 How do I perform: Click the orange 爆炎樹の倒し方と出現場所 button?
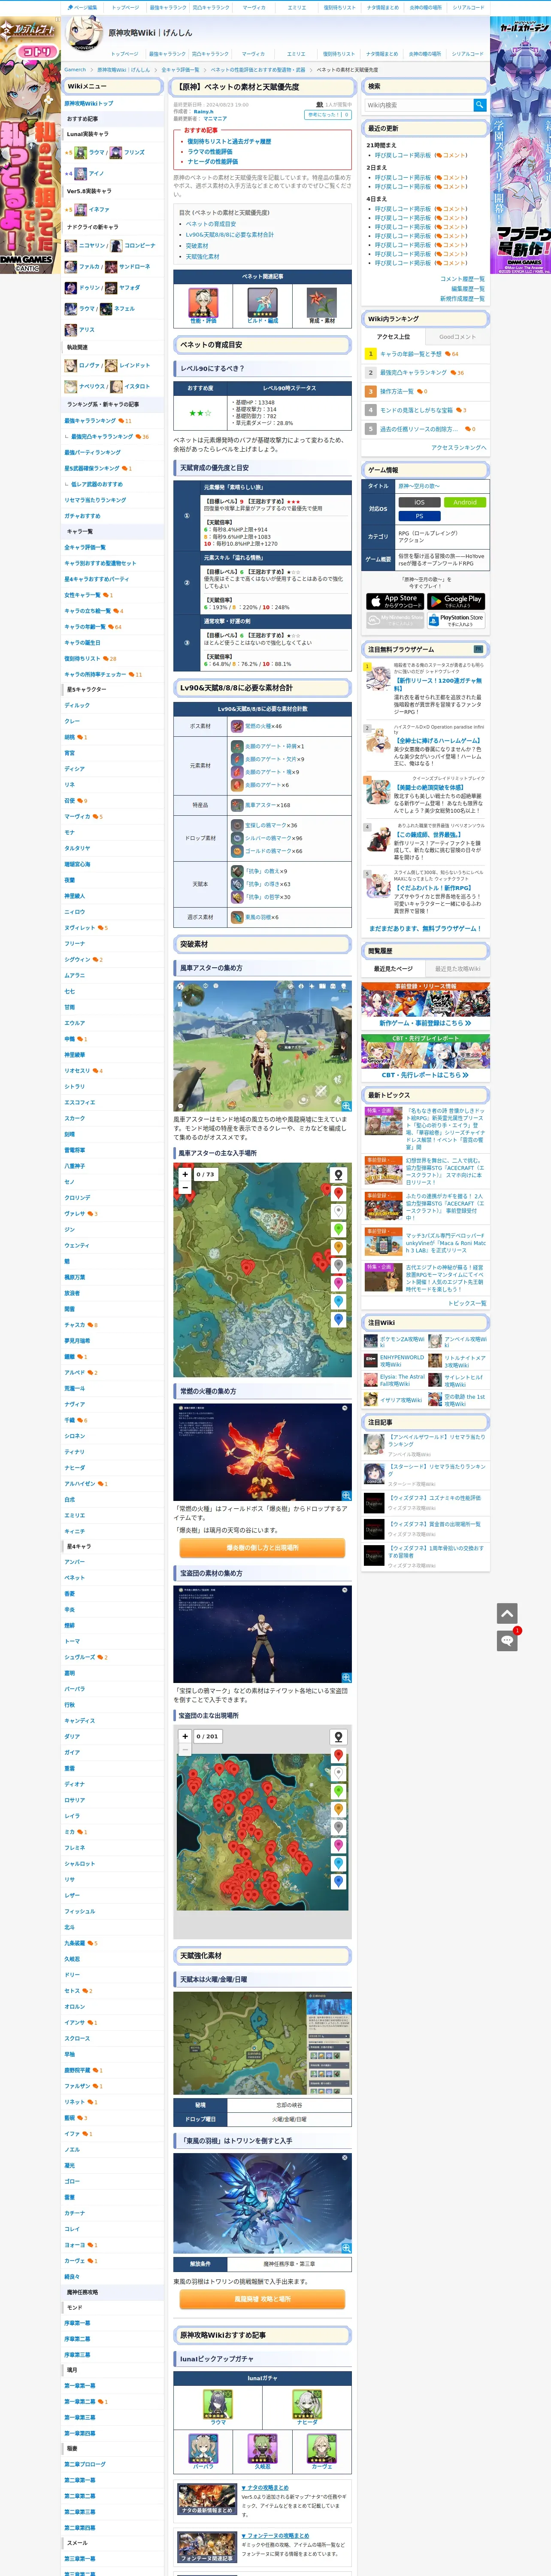tap(262, 1548)
